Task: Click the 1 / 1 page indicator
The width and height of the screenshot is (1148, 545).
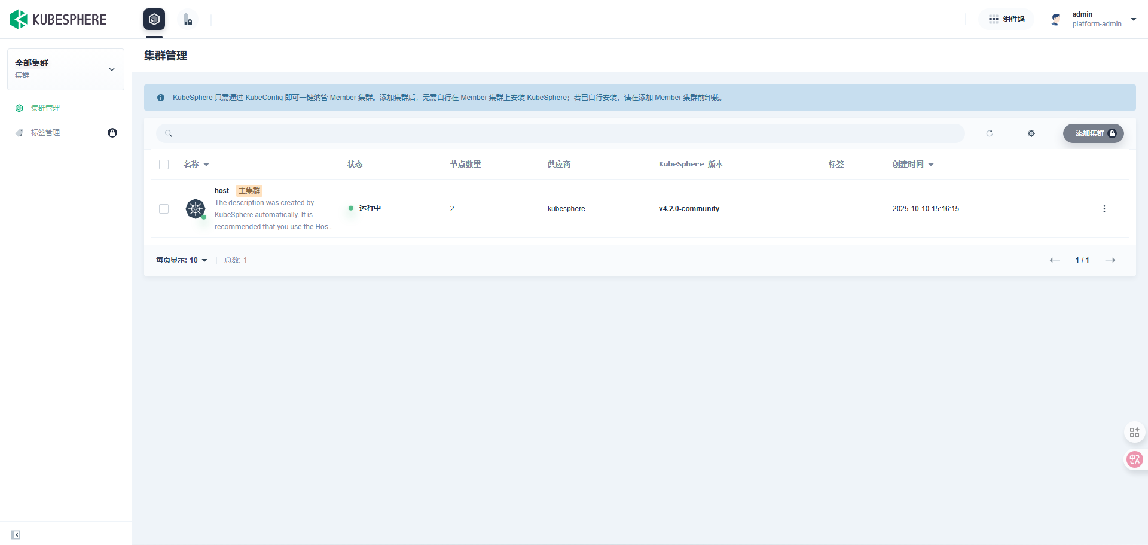Action: coord(1082,260)
